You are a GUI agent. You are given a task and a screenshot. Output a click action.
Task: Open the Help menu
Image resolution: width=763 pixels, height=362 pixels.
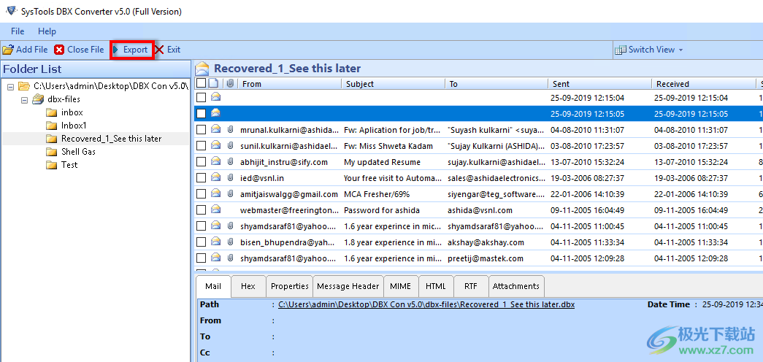point(47,31)
